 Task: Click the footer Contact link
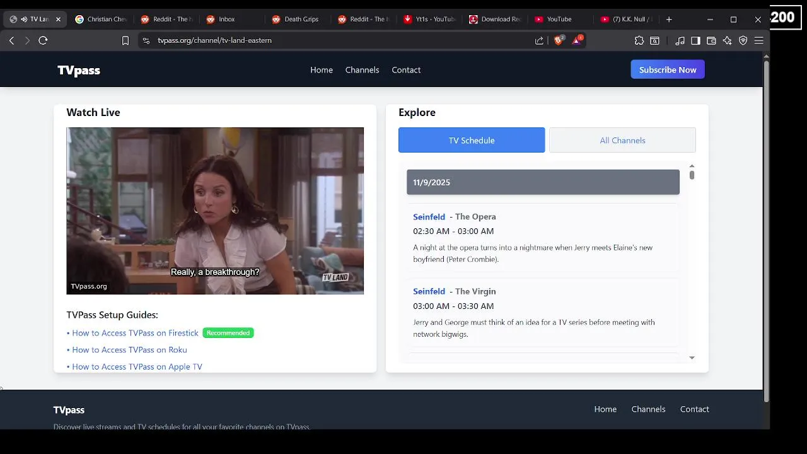(x=695, y=409)
